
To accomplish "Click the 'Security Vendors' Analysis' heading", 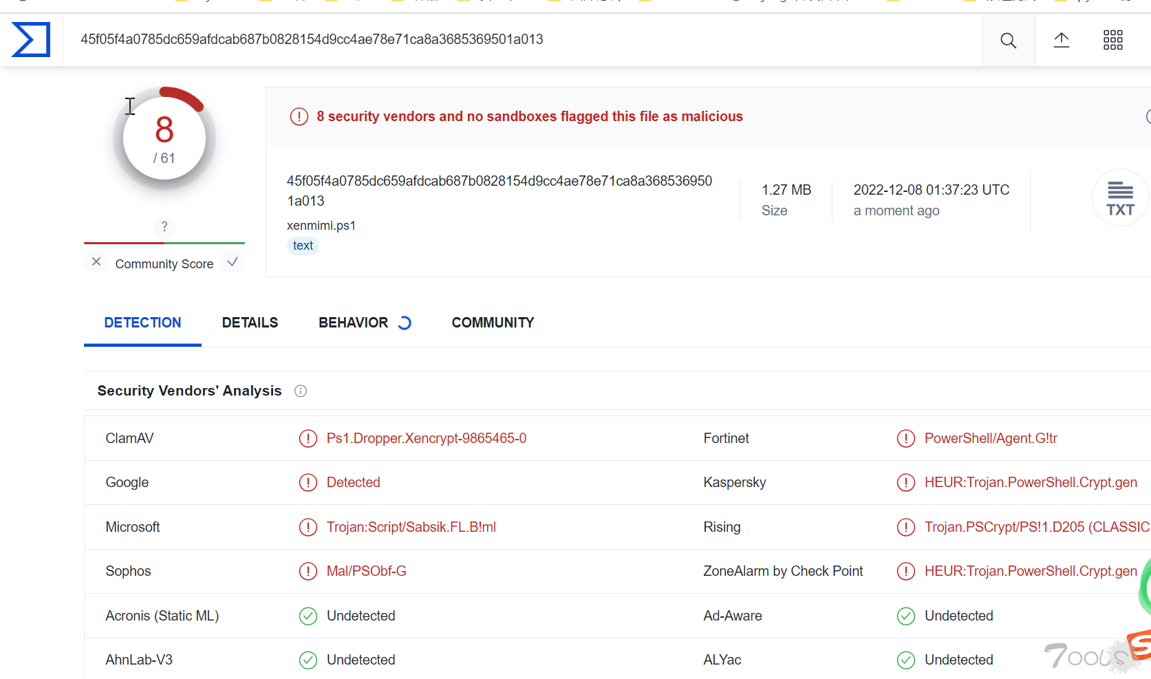I will (189, 391).
